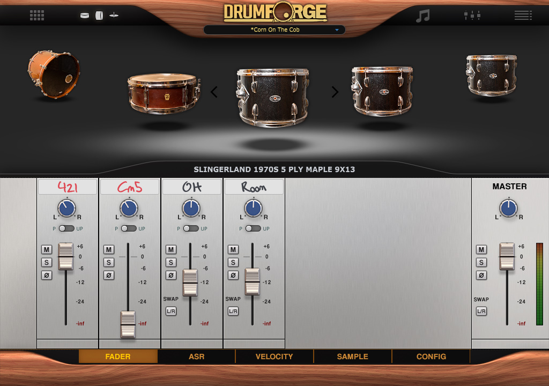549x386 pixels.
Task: Go to previous drum with left arrow
Action: point(214,92)
